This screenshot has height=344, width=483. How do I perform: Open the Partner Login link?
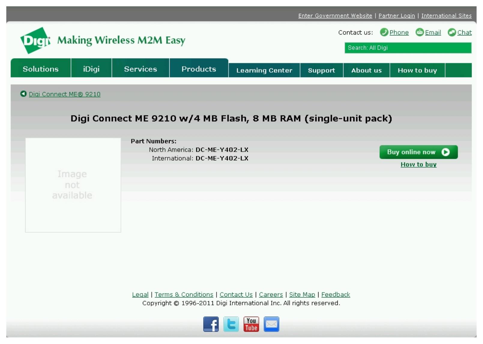[x=397, y=16]
